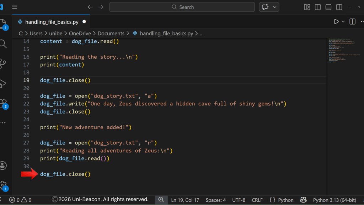This screenshot has height=205, width=364.
Task: Open the Run and Debug view
Action: 3,84
